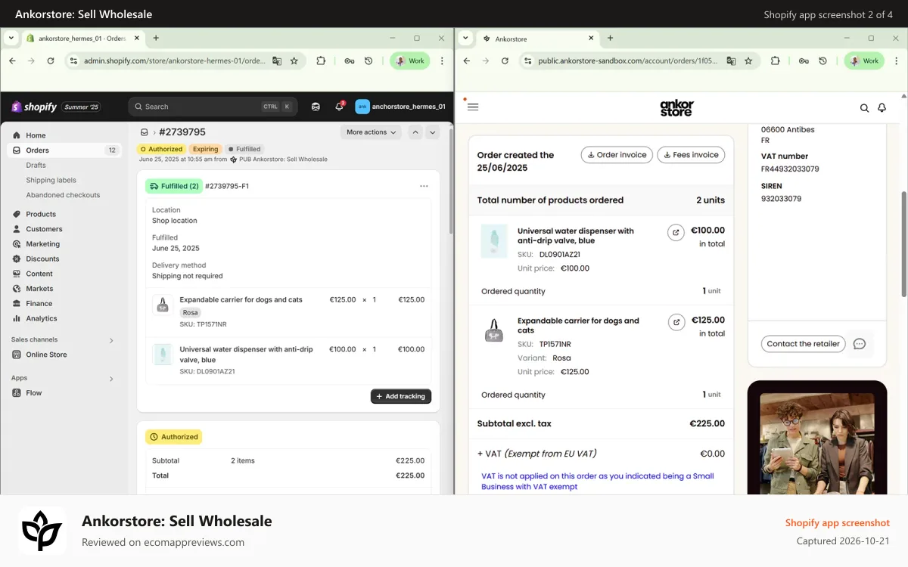Open Work profile in Ankorstore window

tap(864, 61)
